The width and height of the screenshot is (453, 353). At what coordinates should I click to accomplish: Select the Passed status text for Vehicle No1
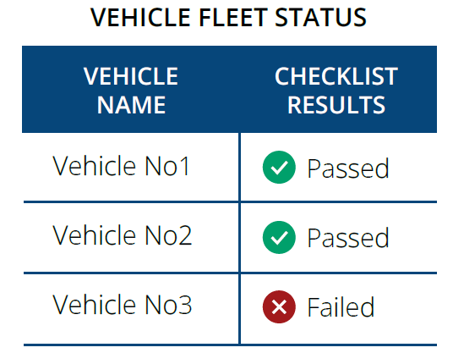coord(348,168)
